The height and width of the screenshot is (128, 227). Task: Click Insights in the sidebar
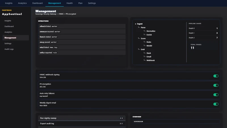pos(16,21)
